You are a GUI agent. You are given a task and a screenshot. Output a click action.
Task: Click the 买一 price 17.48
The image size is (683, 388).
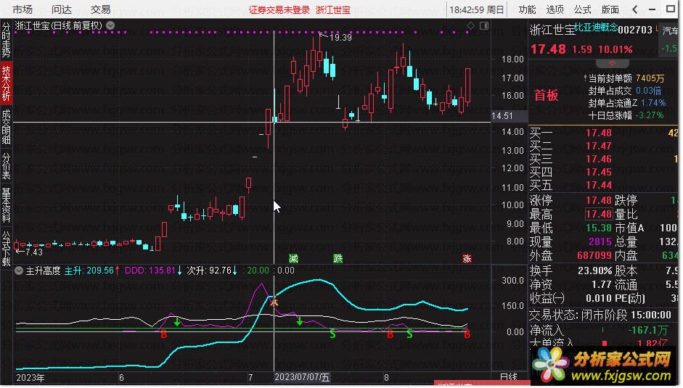tap(599, 133)
